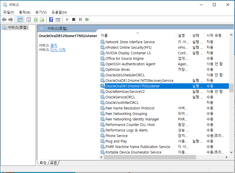Go back using the toolbar back arrow
The height and width of the screenshot is (173, 235).
click(x=4, y=19)
